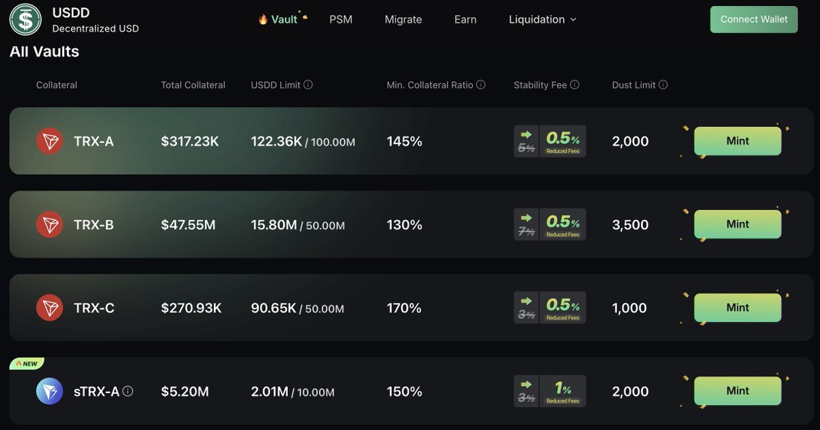Click the sTRX-A staked Tron coin icon

(x=49, y=392)
